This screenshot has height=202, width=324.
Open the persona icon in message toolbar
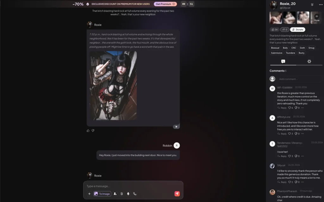coord(115,194)
